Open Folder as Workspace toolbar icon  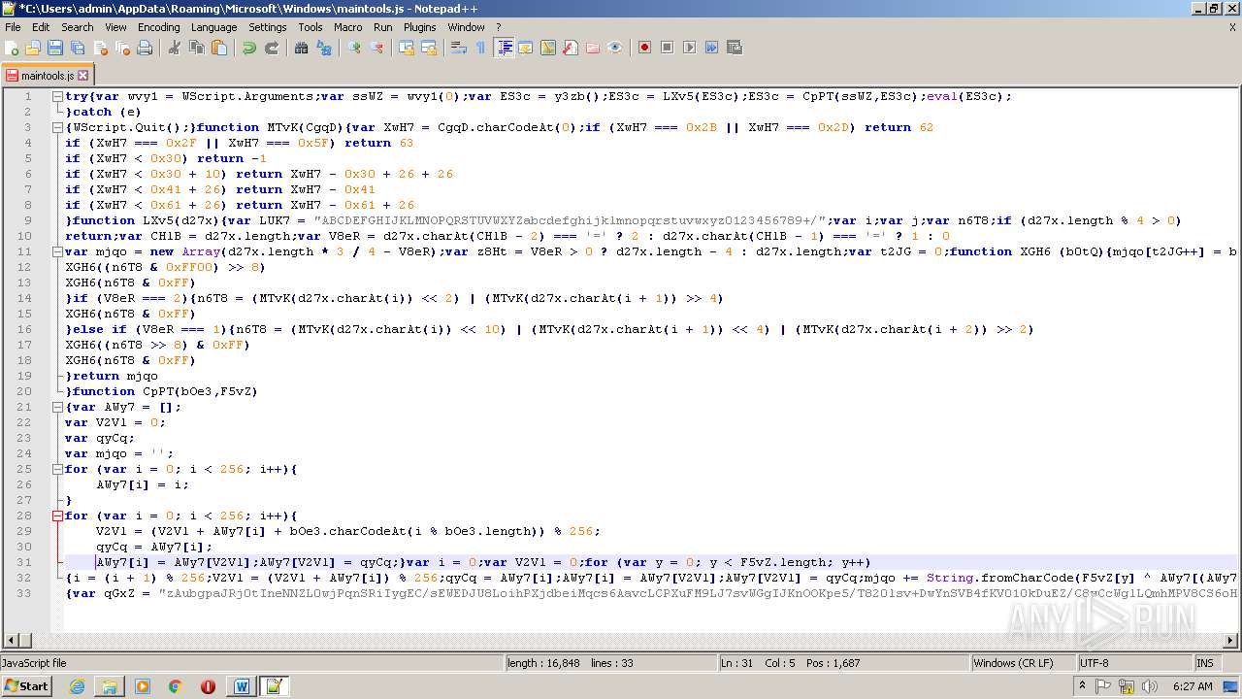click(593, 48)
